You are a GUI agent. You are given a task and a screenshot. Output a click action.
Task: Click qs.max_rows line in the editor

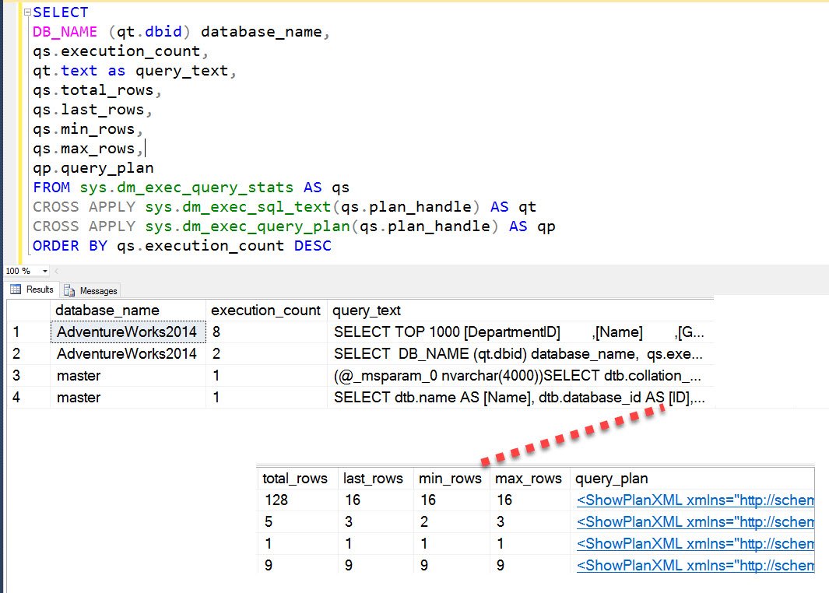point(87,149)
